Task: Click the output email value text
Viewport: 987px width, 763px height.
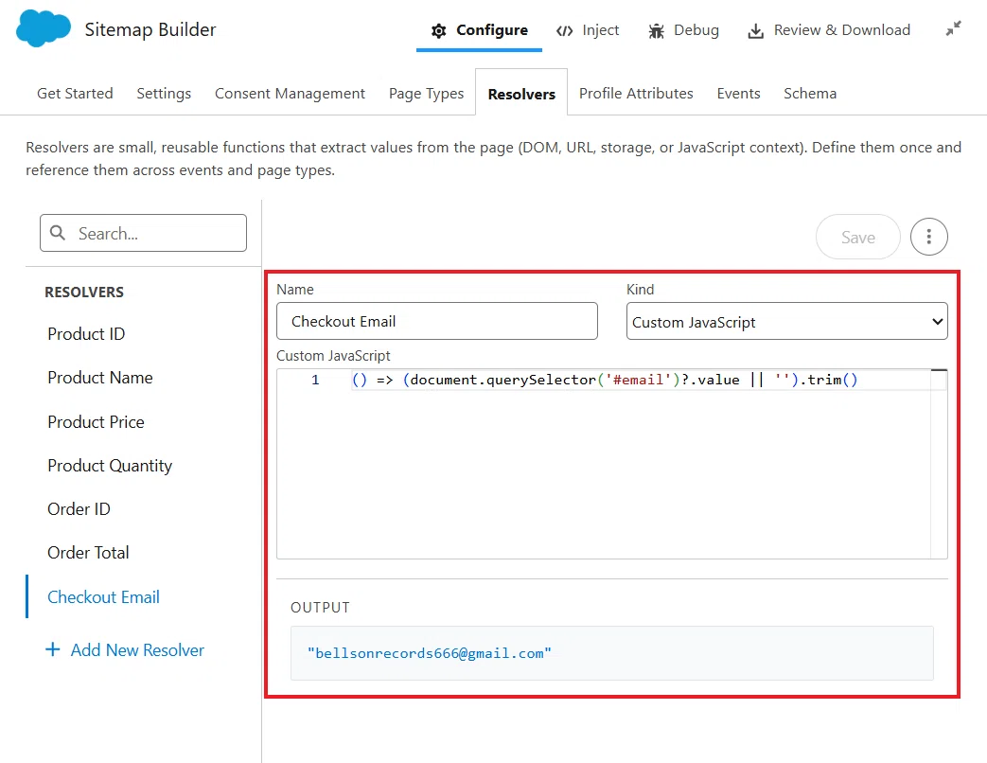Action: point(430,653)
